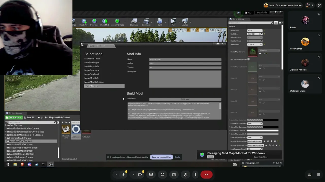Open the Filters dropdown in Content Browser

click(66, 122)
